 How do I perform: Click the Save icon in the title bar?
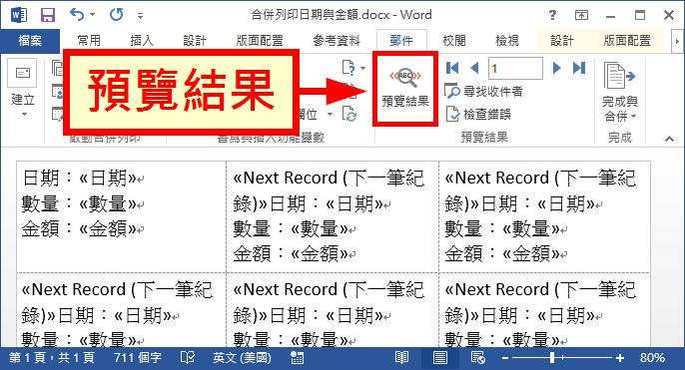click(48, 15)
